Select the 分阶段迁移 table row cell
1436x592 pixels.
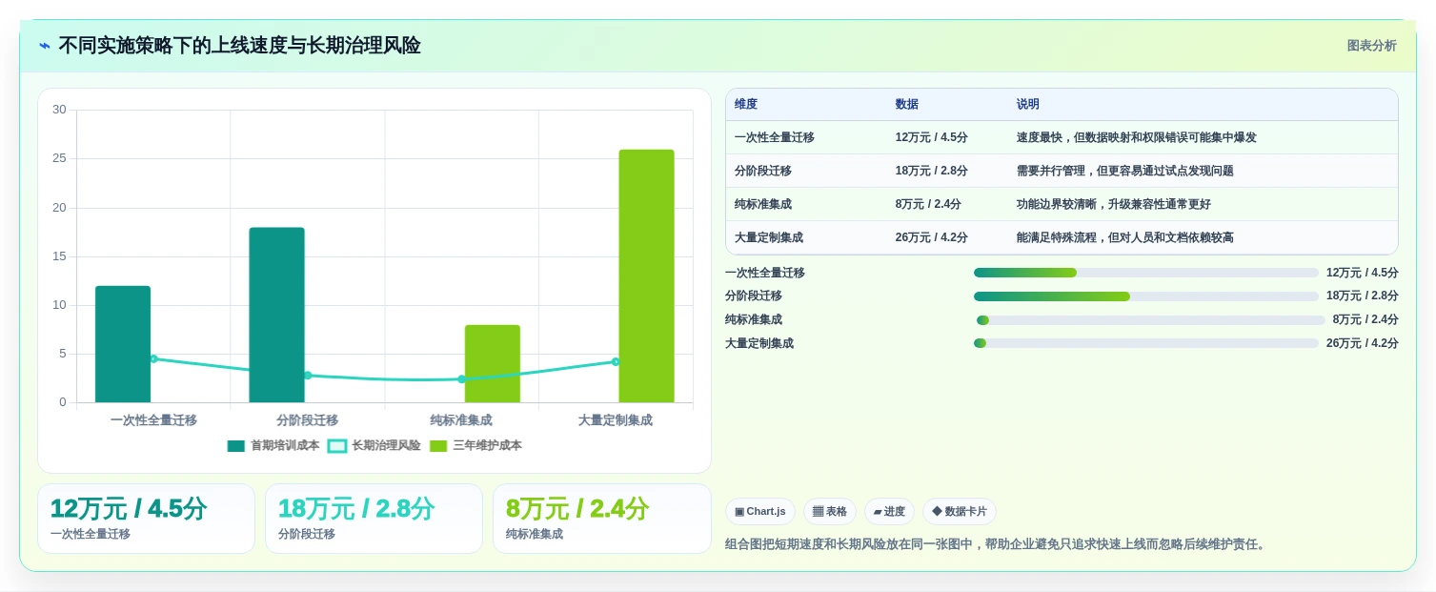click(763, 171)
